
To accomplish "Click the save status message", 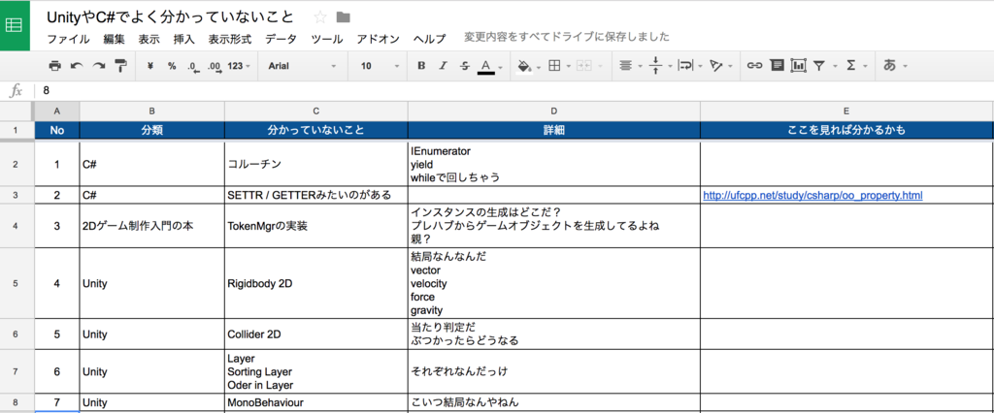I will pyautogui.click(x=567, y=38).
